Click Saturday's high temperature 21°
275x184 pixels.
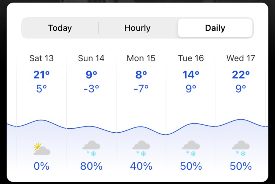click(x=41, y=75)
